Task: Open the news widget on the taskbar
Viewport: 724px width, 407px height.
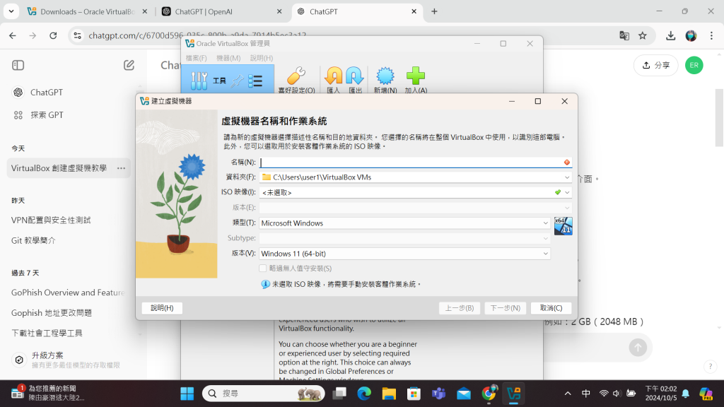Action: (x=49, y=394)
